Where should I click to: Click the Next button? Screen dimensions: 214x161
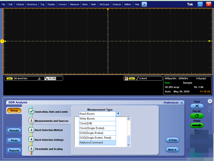(x=172, y=150)
